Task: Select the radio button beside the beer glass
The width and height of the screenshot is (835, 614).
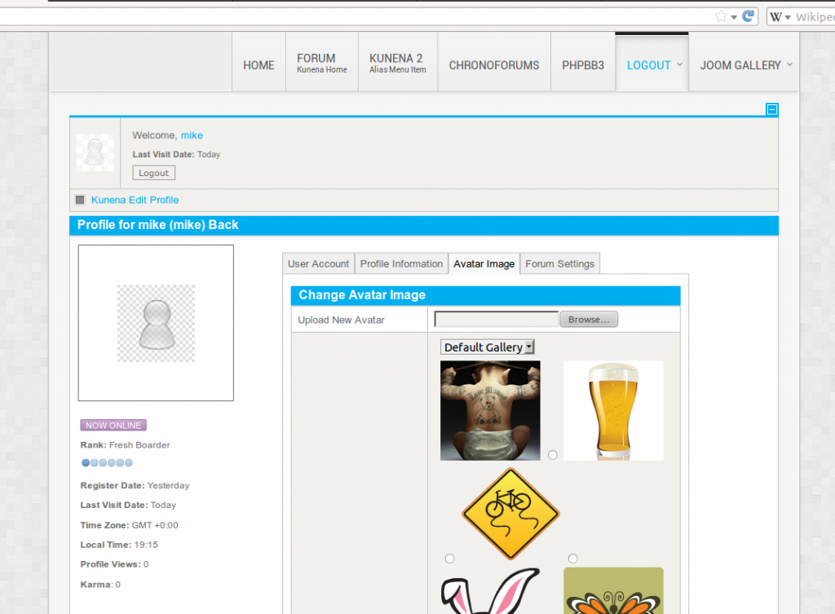Action: 553,455
